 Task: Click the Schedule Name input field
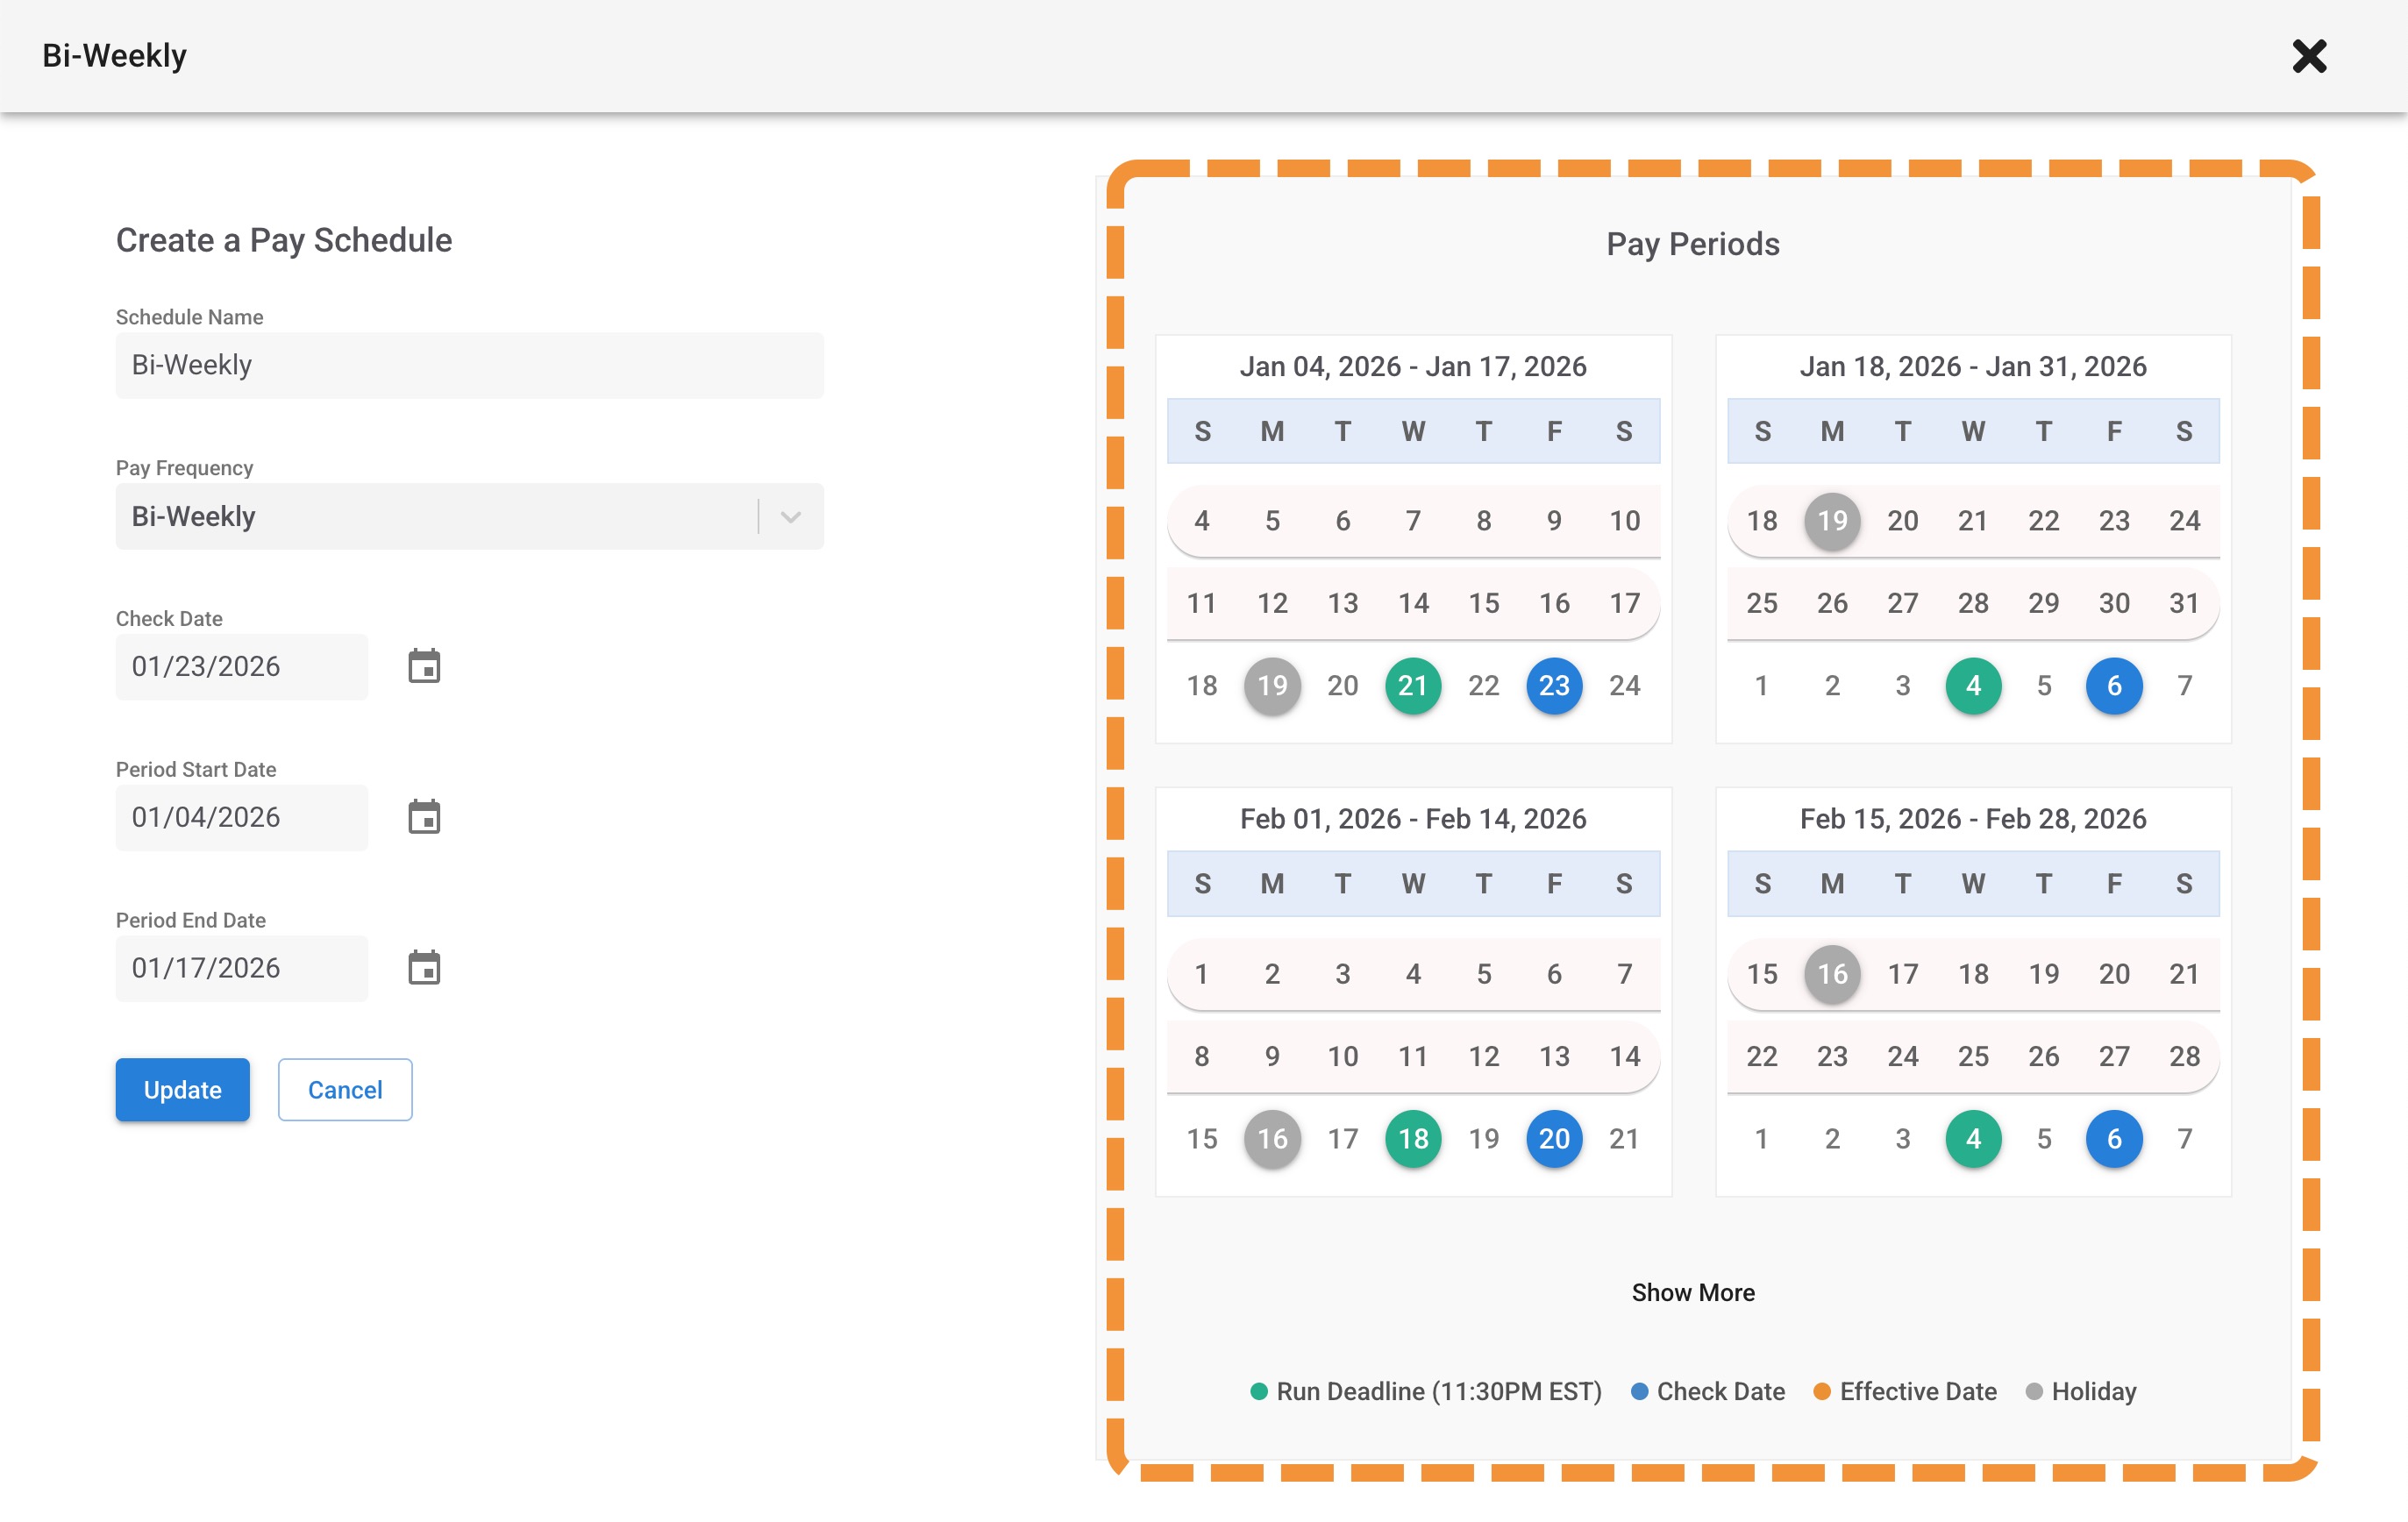click(x=469, y=365)
